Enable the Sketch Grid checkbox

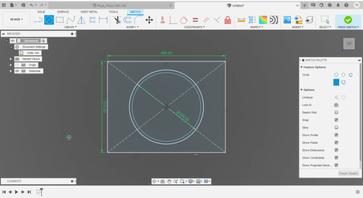(336, 113)
